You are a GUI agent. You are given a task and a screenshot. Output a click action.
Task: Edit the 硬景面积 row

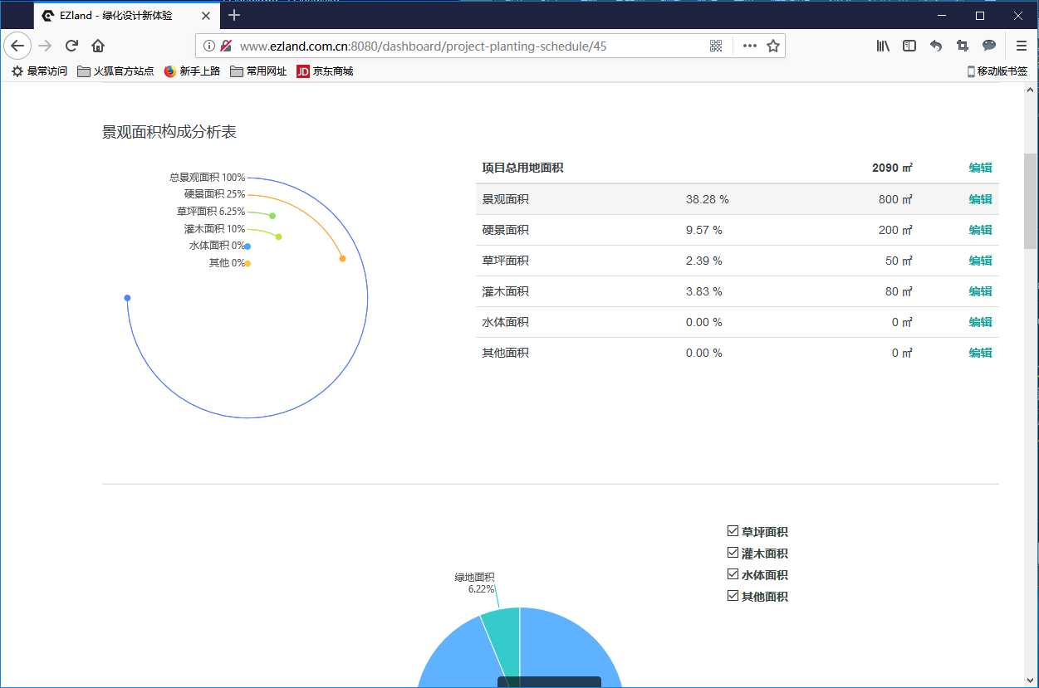pyautogui.click(x=980, y=230)
